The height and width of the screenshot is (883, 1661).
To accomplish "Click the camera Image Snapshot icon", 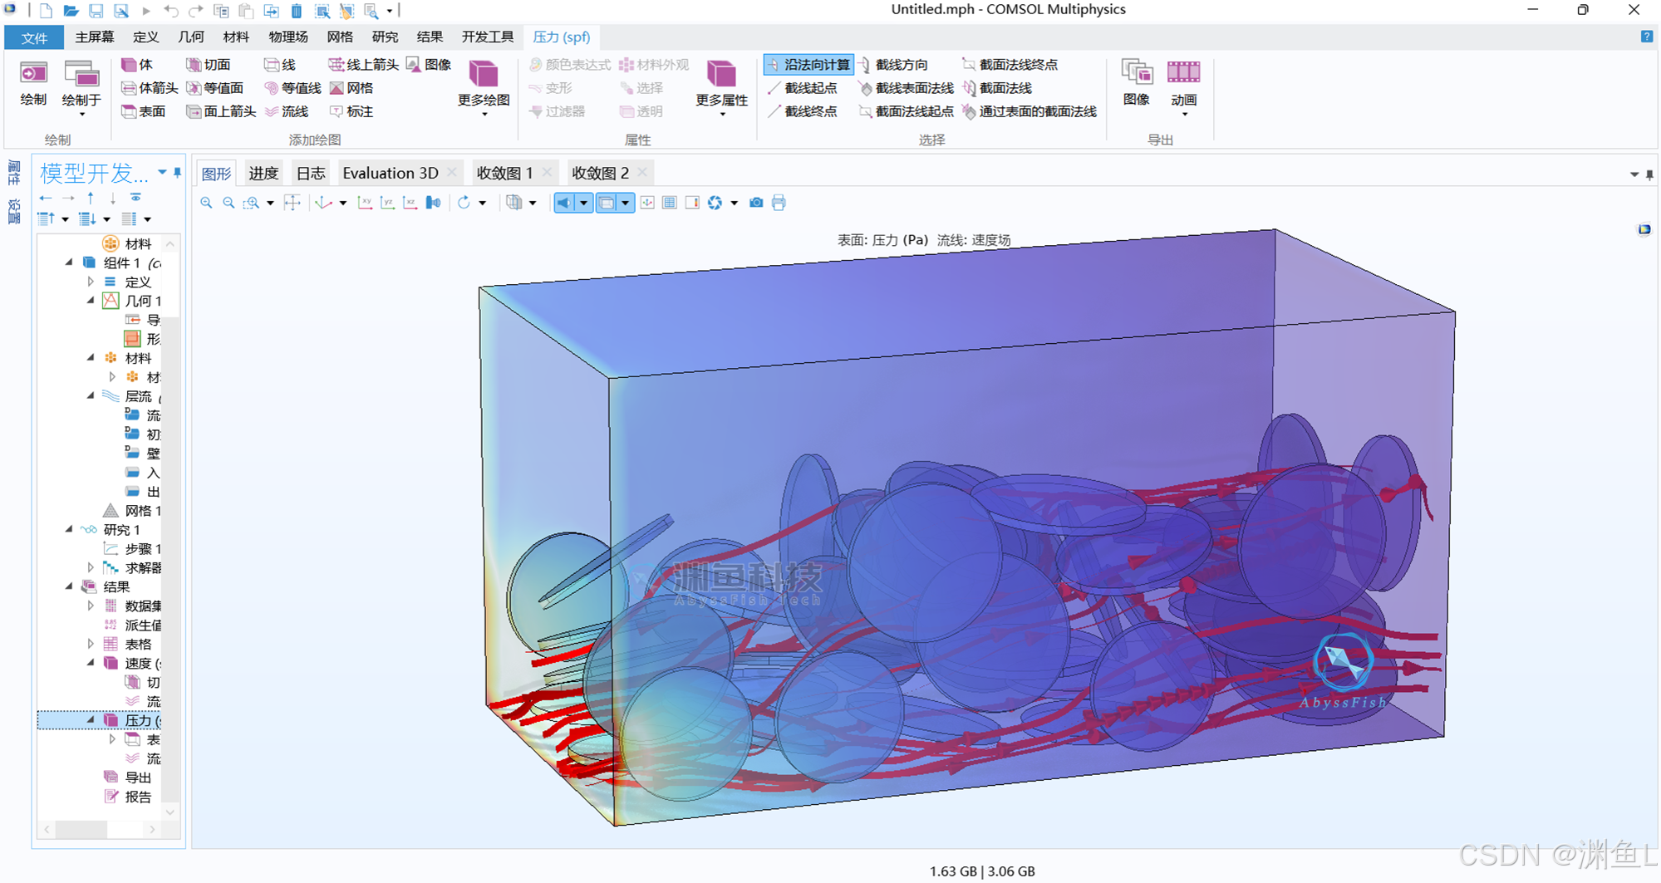I will tap(756, 203).
